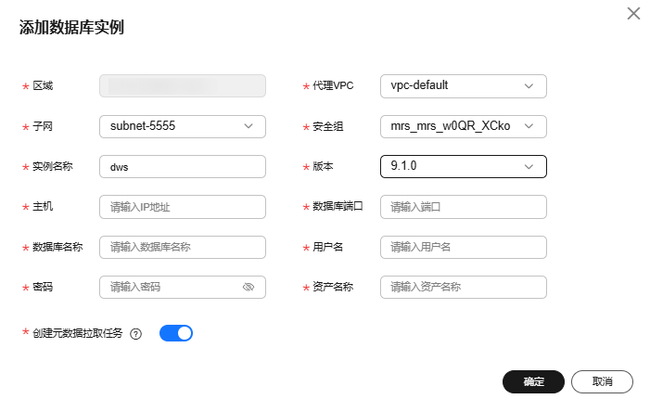The height and width of the screenshot is (399, 650).
Task: Click the 取消 button
Action: 603,381
